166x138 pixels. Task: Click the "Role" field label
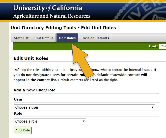click(18, 113)
